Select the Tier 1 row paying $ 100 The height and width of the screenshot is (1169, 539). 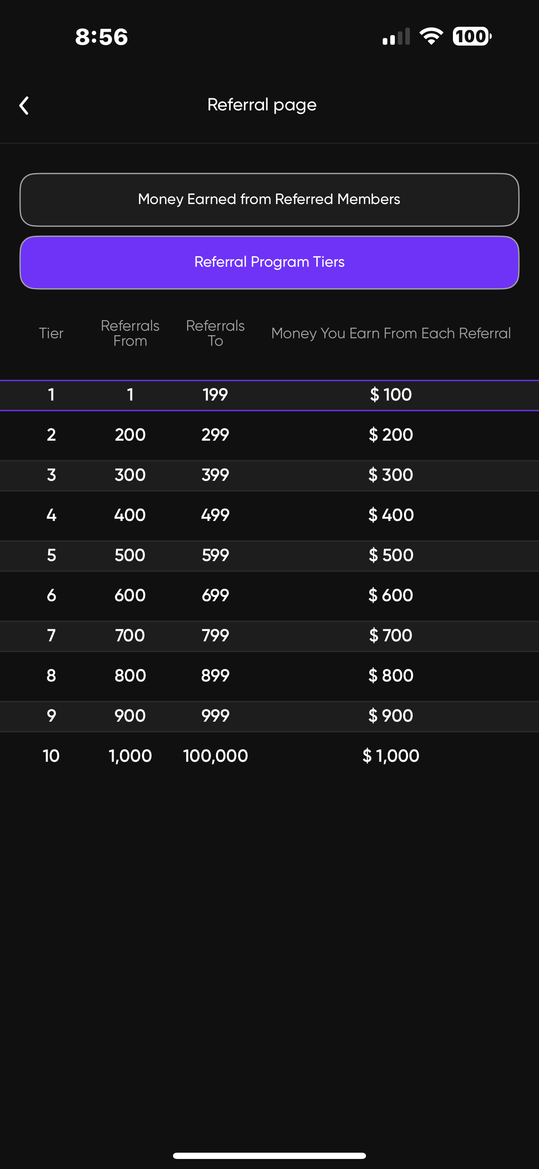(269, 395)
